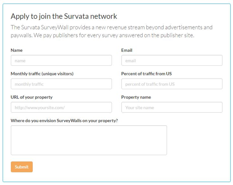Click the 'Email' field label
Screen dimensions: 233x185
pos(127,50)
